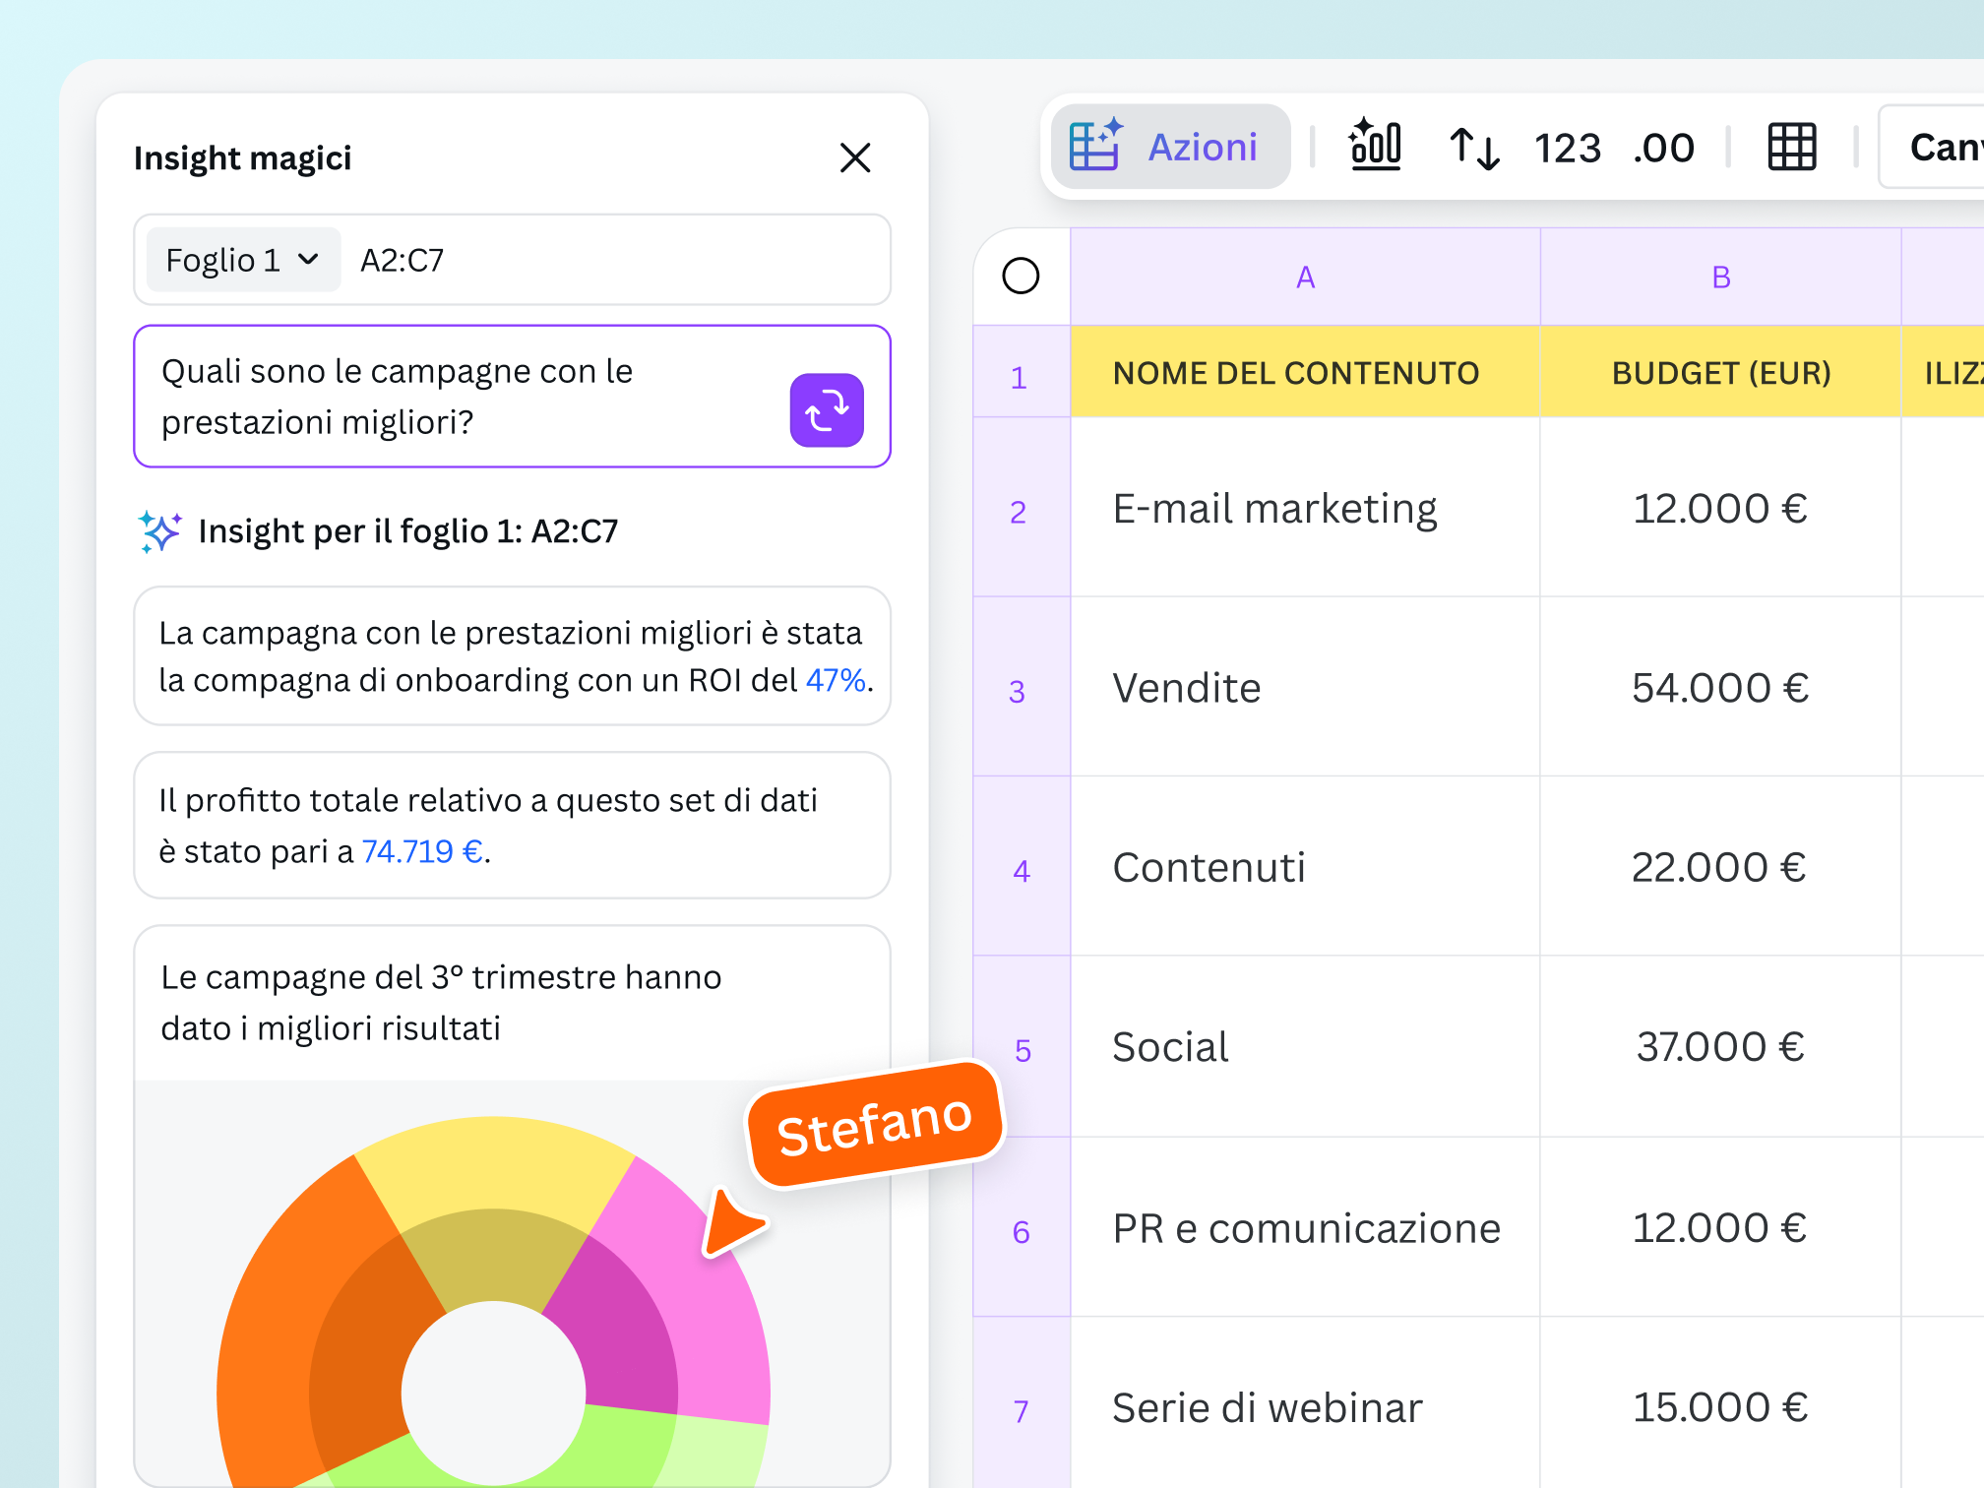Click the Vendite cell
Image resolution: width=1984 pixels, height=1488 pixels.
pos(1305,687)
